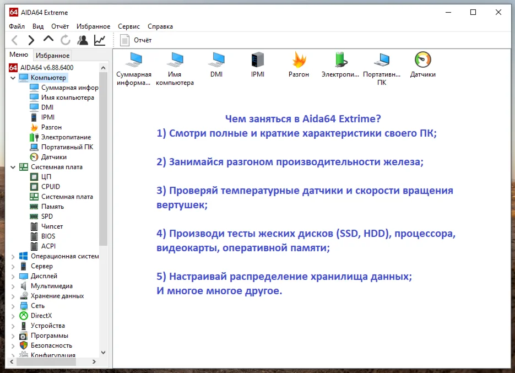Click the Портативный ПК laptop icon

[x=382, y=60]
